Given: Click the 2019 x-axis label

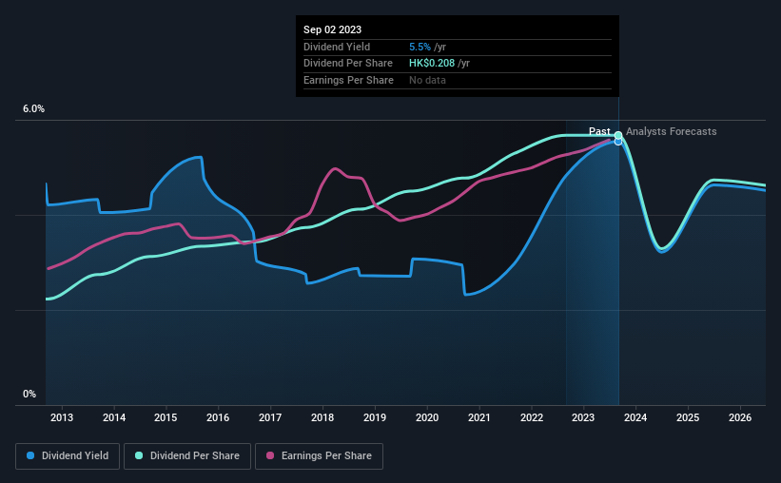Looking at the screenshot, I should tap(375, 417).
